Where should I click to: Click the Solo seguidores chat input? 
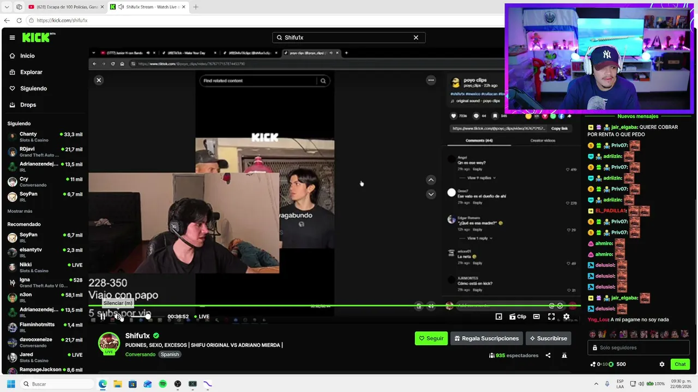639,347
